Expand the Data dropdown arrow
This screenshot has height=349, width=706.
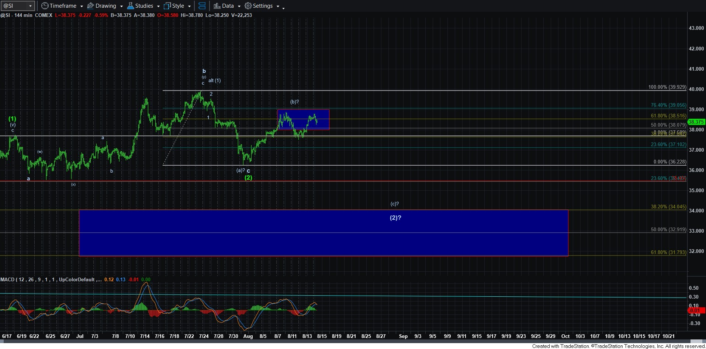click(239, 6)
